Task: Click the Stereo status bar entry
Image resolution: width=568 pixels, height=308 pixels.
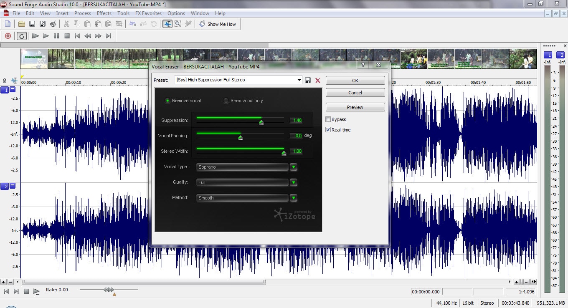Action: click(487, 303)
